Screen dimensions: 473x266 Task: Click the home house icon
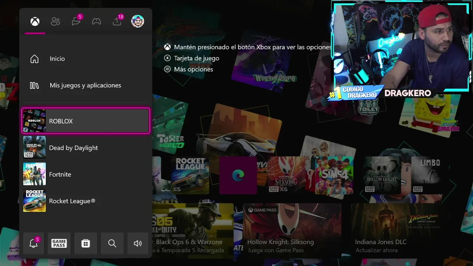(x=34, y=59)
